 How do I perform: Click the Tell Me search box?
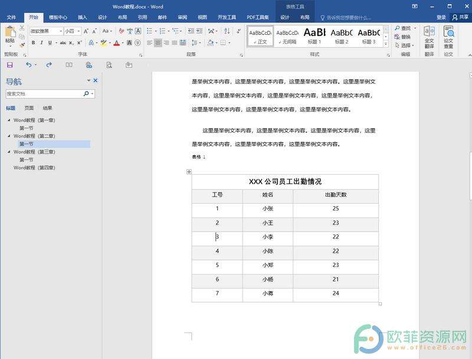click(x=346, y=18)
